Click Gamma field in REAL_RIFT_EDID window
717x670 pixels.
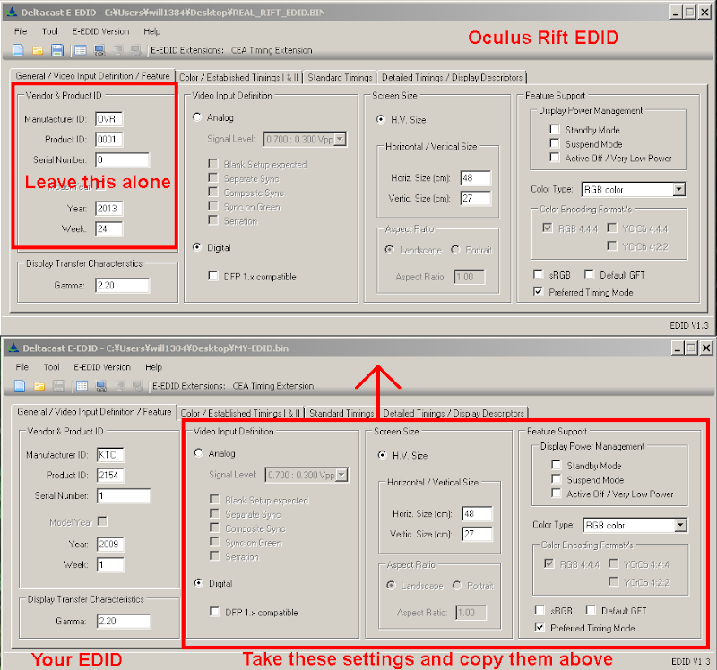[x=122, y=286]
